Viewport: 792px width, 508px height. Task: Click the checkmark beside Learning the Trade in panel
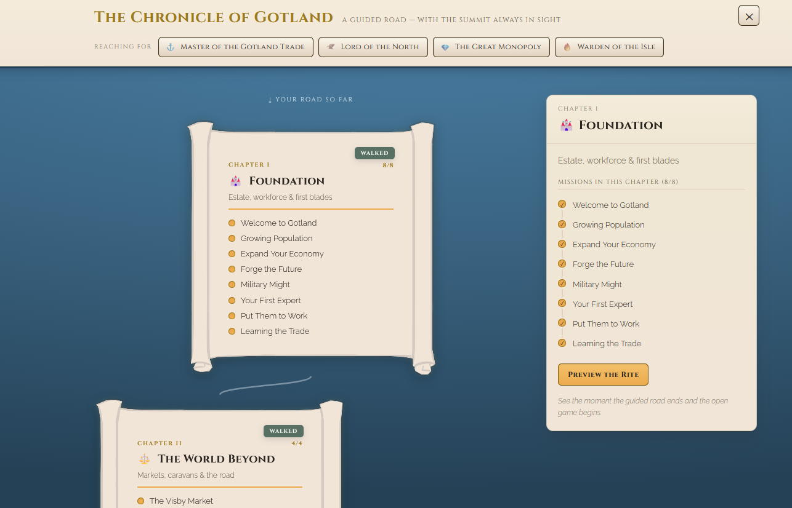562,343
